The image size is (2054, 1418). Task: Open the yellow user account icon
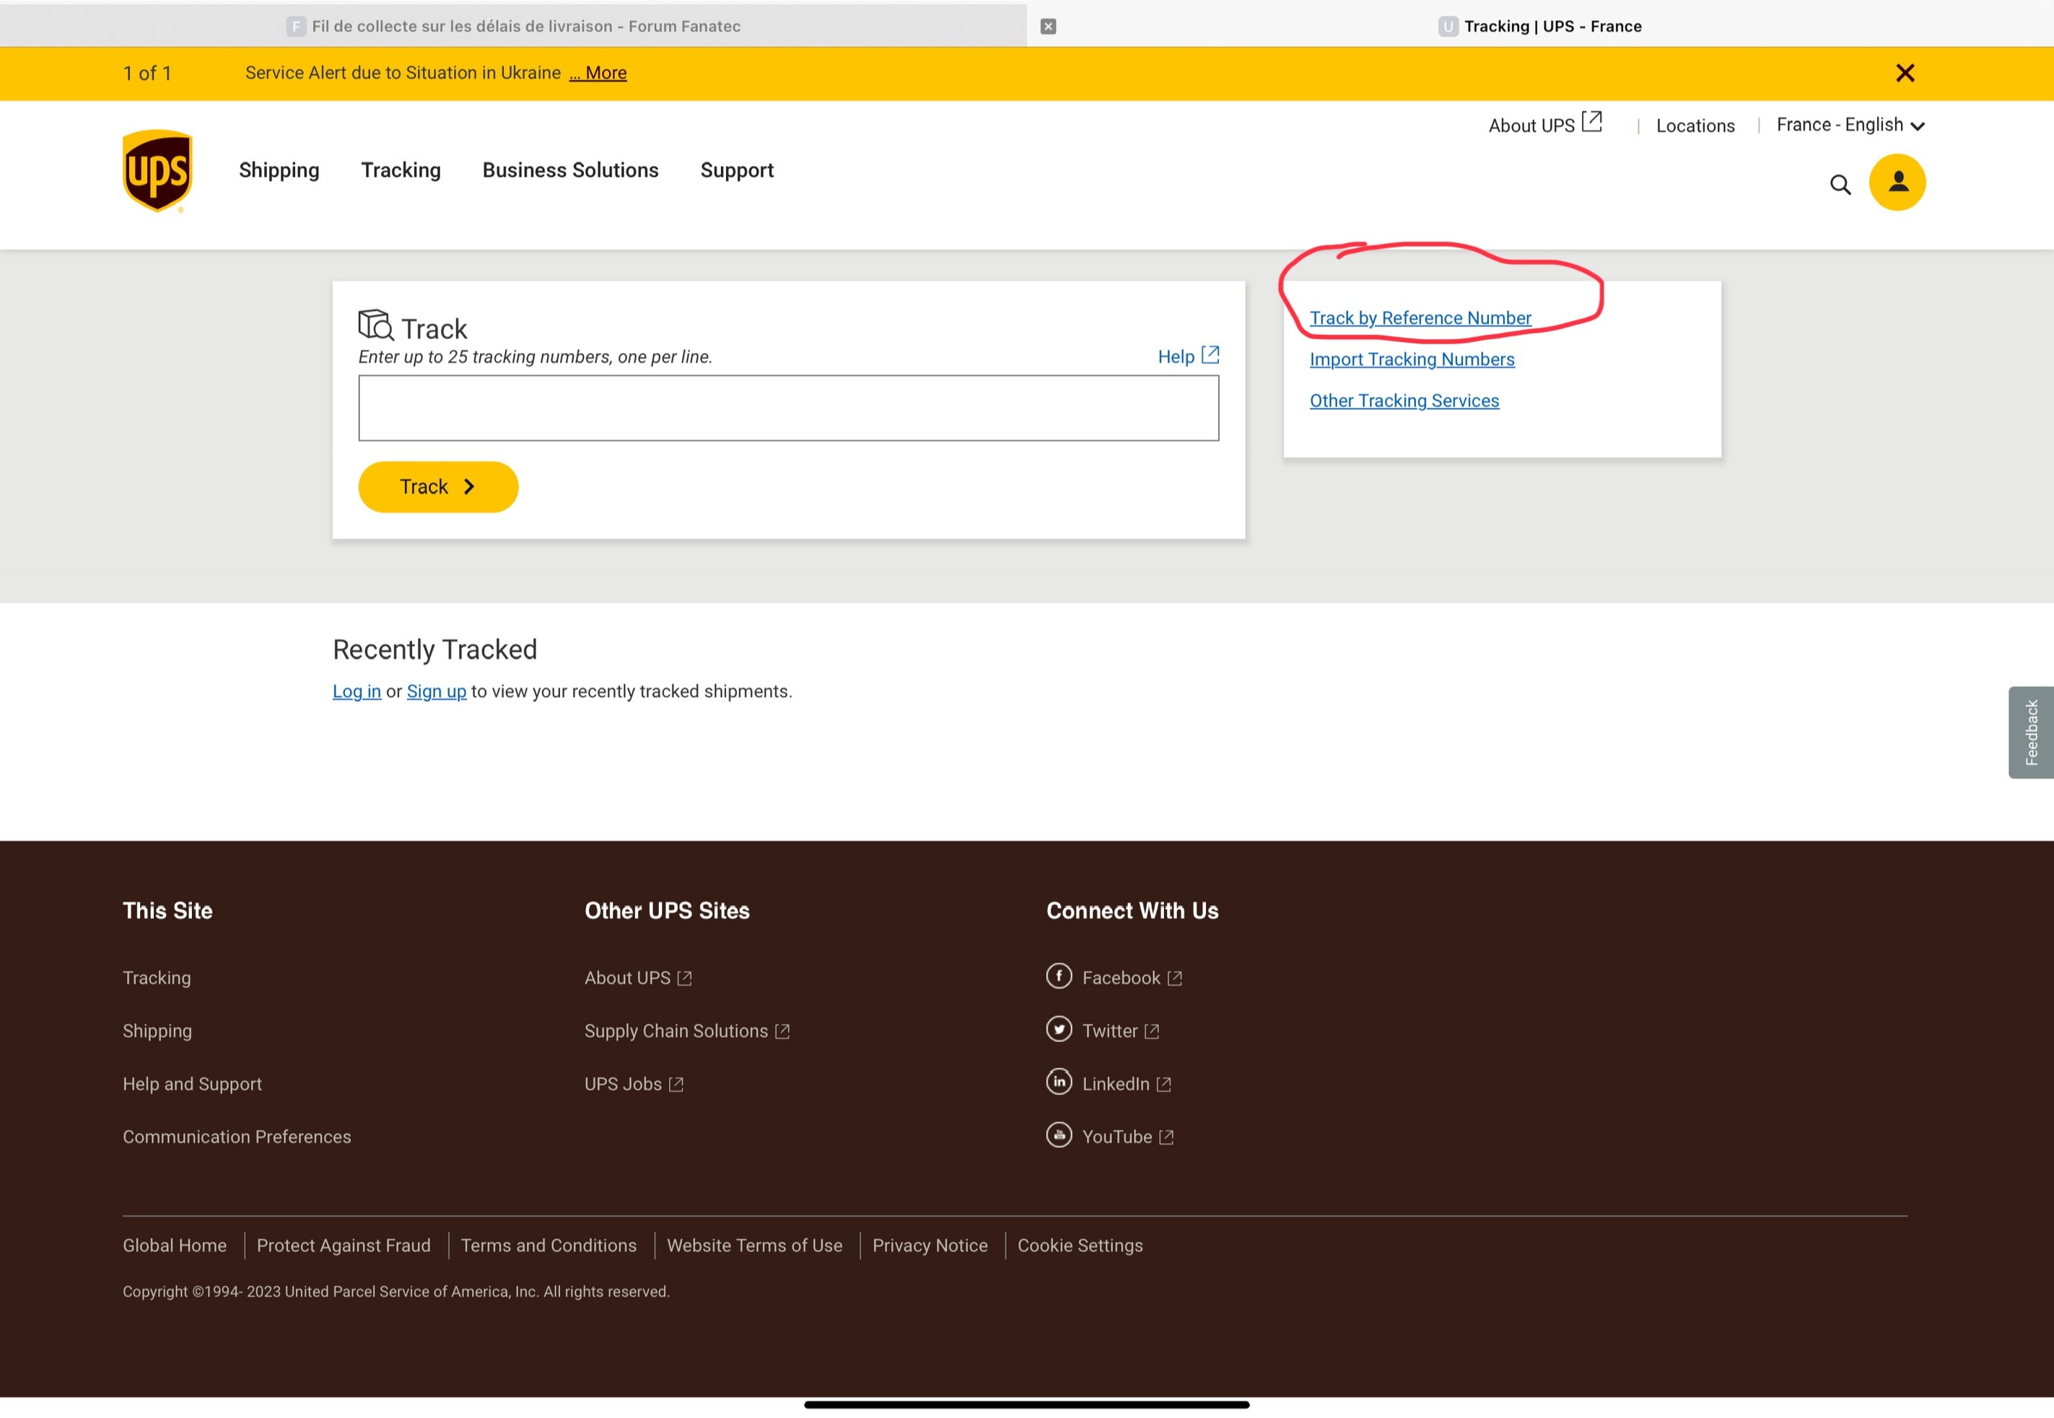tap(1897, 182)
